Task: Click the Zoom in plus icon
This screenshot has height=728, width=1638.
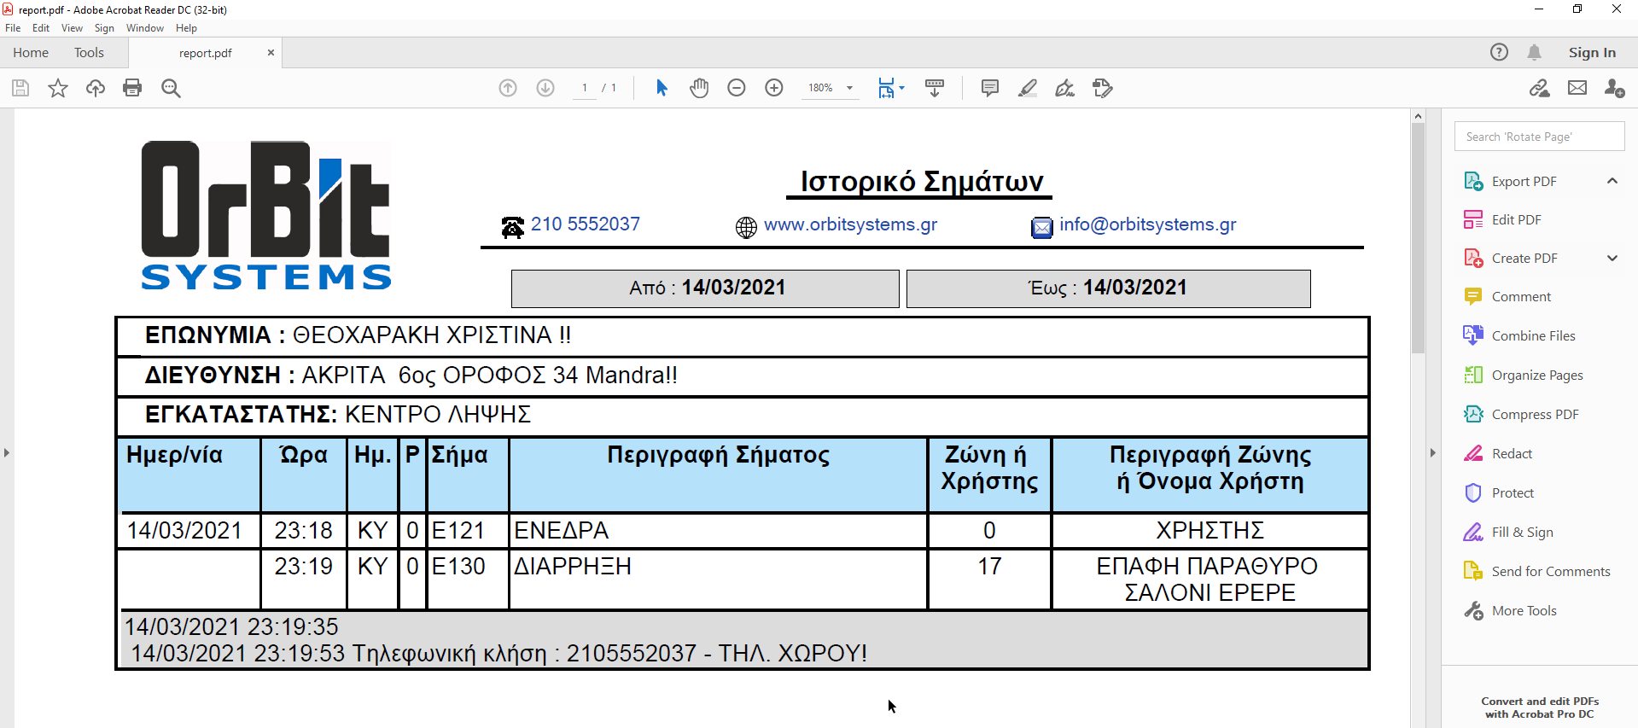Action: click(x=774, y=88)
